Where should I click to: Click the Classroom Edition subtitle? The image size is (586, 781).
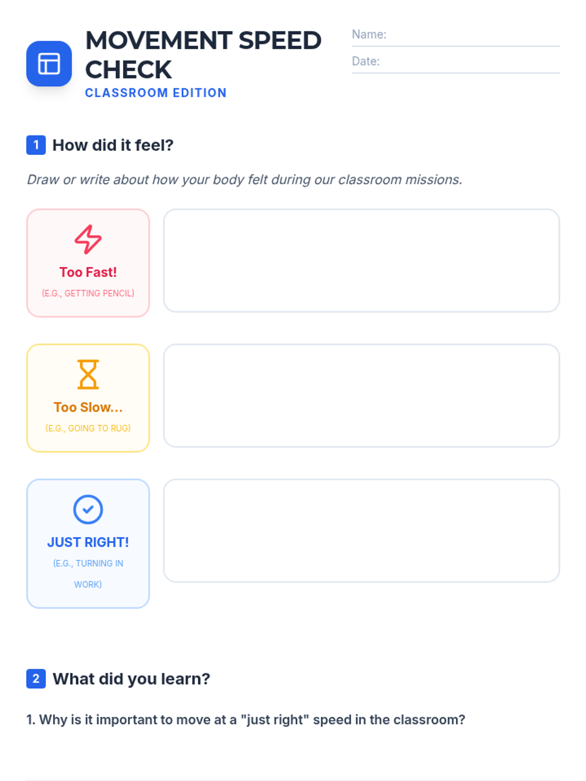pyautogui.click(x=156, y=93)
